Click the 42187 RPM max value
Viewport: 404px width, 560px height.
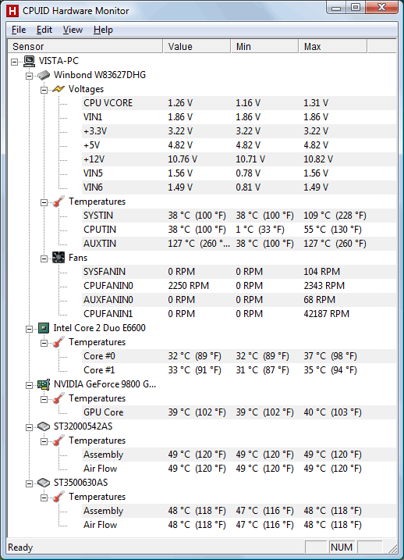pyautogui.click(x=326, y=314)
